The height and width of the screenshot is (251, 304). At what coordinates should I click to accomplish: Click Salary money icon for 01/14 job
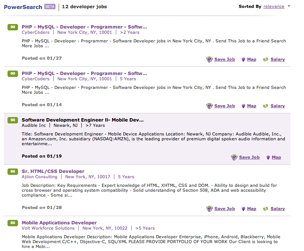[266, 106]
